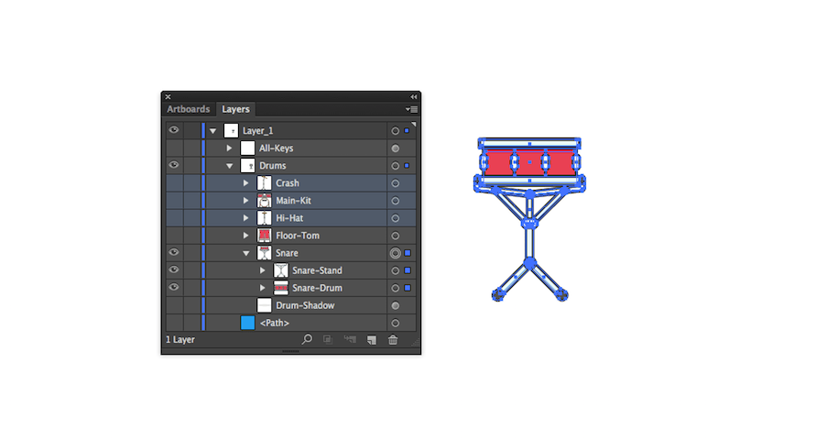Hide the Snare-Stand sublayer eye
The width and height of the screenshot is (815, 440).
click(x=174, y=269)
